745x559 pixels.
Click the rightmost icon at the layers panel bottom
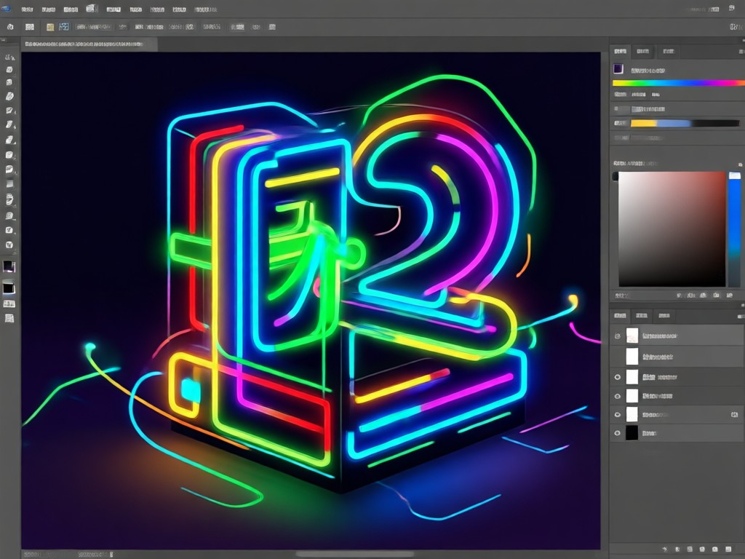[728, 549]
